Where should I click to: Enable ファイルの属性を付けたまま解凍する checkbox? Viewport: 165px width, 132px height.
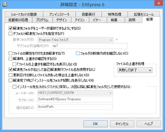pos(11,54)
